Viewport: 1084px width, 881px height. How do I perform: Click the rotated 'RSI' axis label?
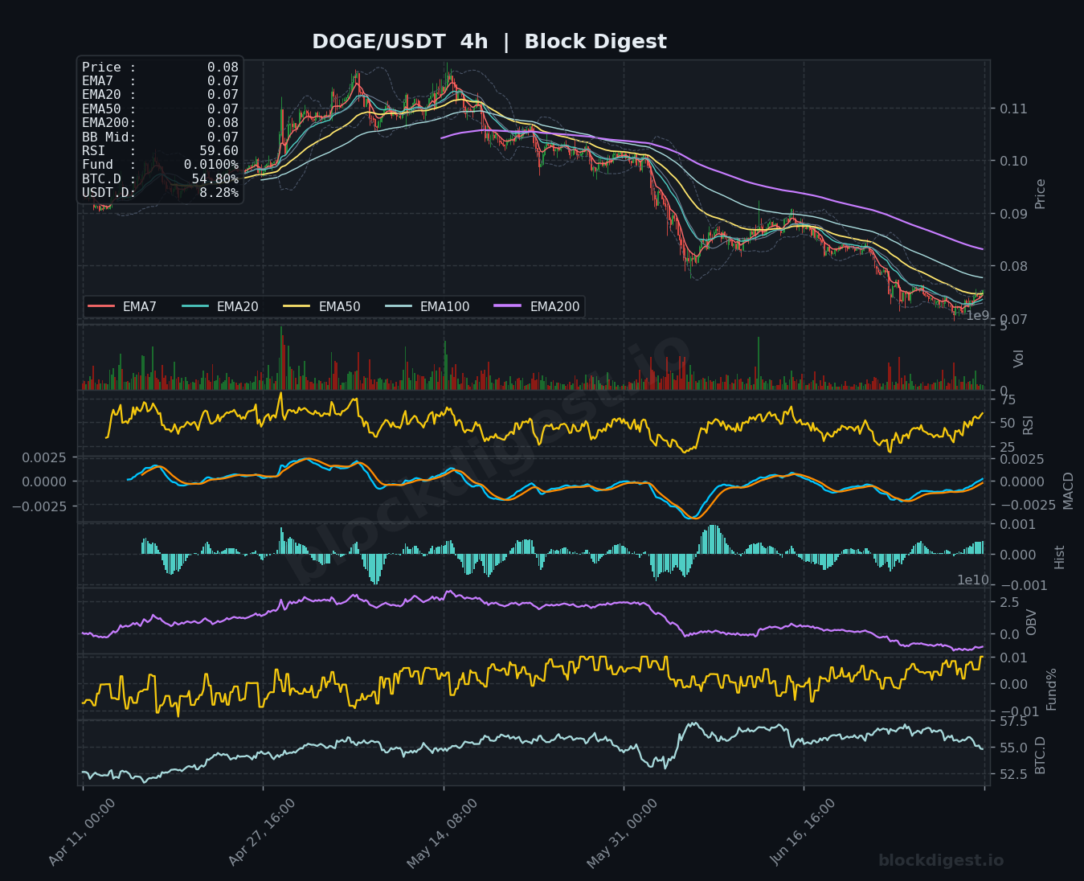point(1028,425)
